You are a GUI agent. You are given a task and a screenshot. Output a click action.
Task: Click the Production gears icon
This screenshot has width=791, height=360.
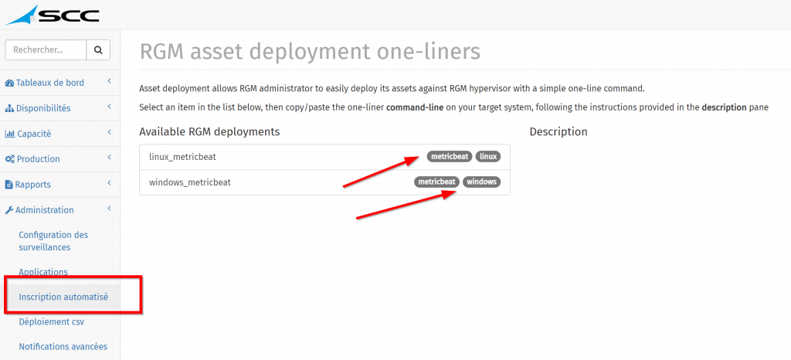(10, 159)
